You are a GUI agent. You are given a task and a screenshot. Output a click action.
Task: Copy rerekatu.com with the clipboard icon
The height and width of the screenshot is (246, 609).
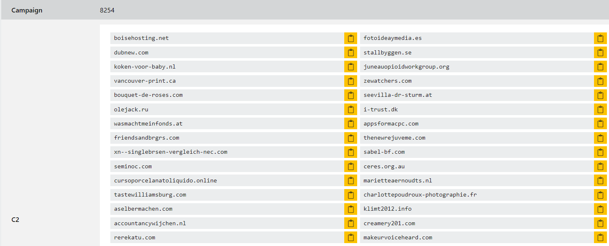tap(350, 238)
